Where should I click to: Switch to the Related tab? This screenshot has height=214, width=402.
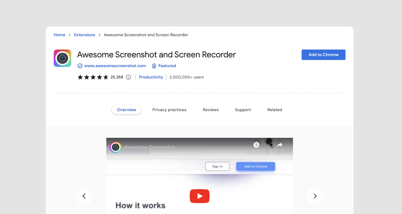(275, 110)
